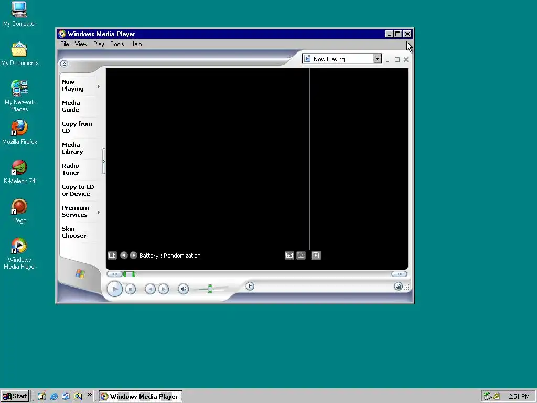Click the rewind button on the seek bar
This screenshot has width=537, height=403.
114,274
